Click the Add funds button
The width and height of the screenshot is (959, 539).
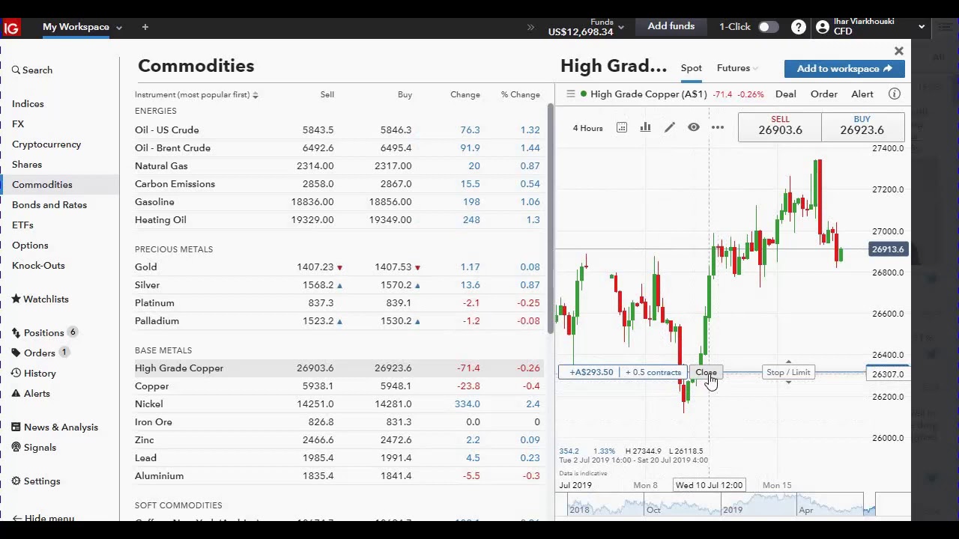[x=671, y=27]
